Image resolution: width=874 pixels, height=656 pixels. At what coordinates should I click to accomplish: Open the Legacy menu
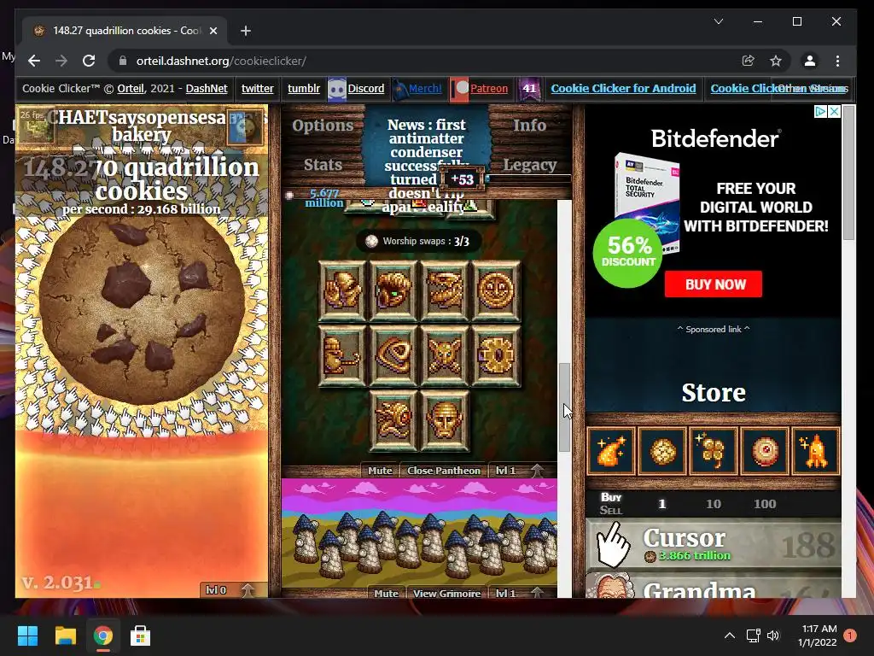(x=529, y=165)
